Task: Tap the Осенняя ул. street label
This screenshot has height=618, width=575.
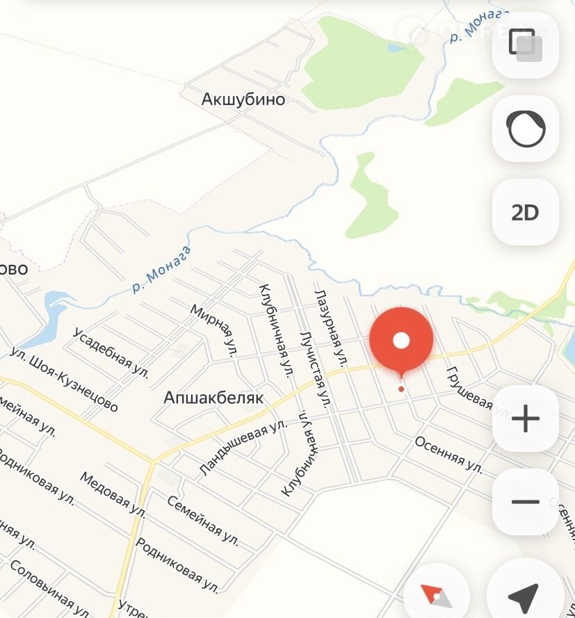Action: coord(448,455)
